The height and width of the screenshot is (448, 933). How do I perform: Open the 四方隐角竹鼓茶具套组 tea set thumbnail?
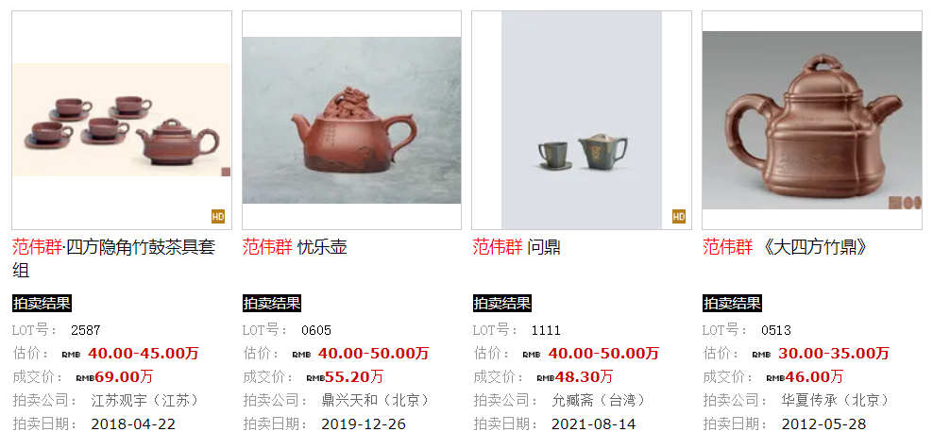click(x=122, y=120)
